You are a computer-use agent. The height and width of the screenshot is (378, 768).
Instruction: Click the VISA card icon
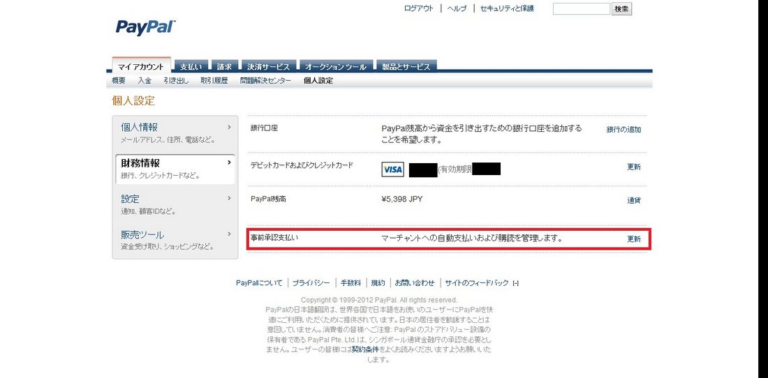click(x=392, y=169)
